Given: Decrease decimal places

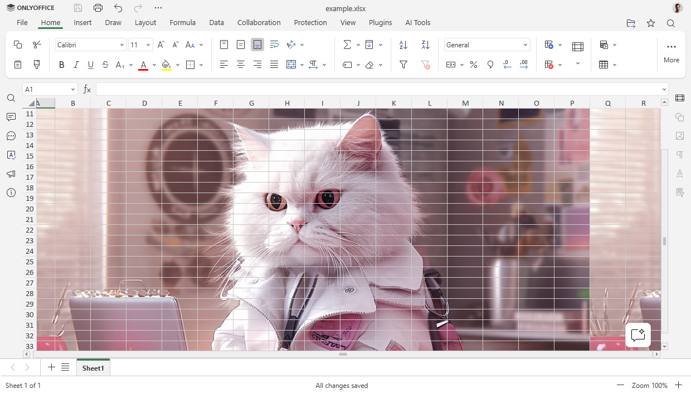Looking at the screenshot, I should click(507, 65).
